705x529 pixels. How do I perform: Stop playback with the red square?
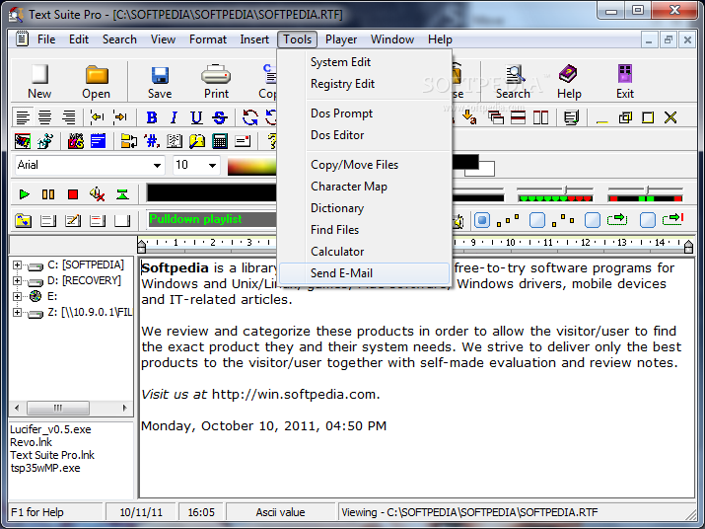tap(73, 194)
